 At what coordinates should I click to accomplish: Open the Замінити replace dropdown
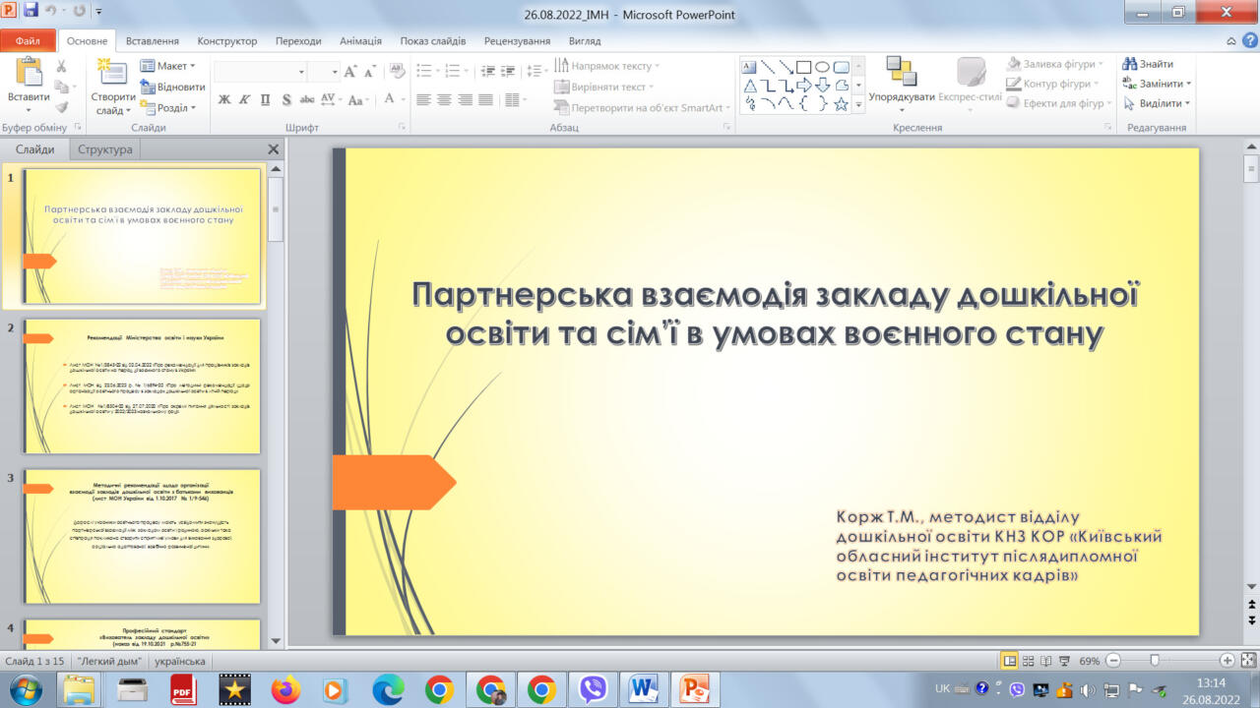pos(1157,84)
